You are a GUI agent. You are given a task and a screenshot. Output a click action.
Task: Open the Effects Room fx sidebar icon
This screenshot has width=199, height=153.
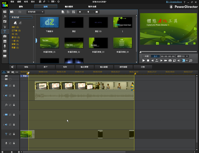point(6,17)
